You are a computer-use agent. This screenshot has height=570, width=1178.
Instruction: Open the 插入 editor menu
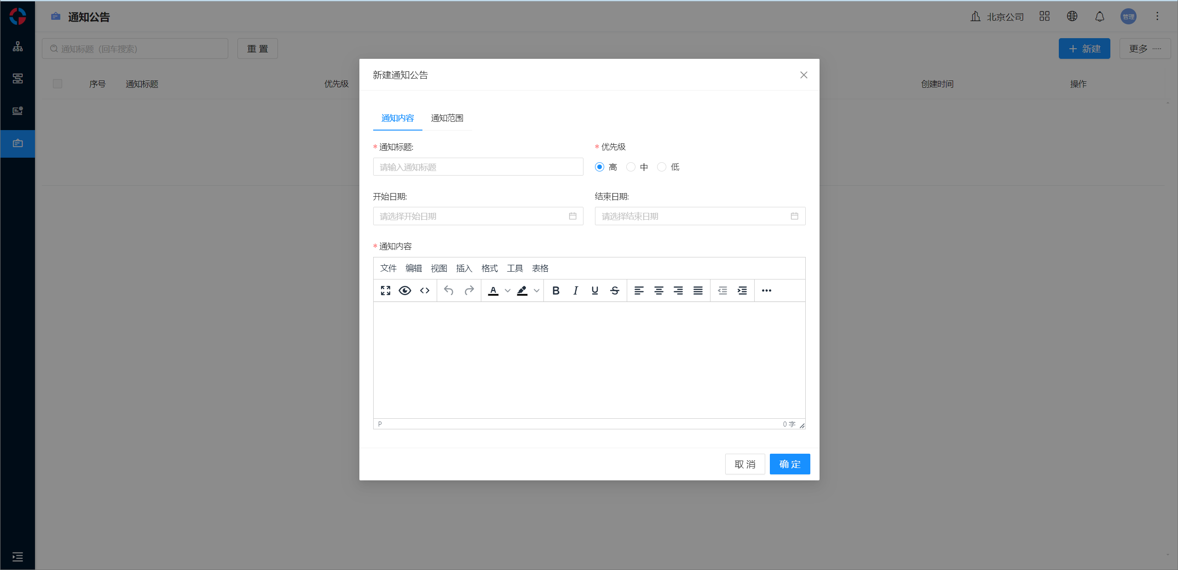464,268
